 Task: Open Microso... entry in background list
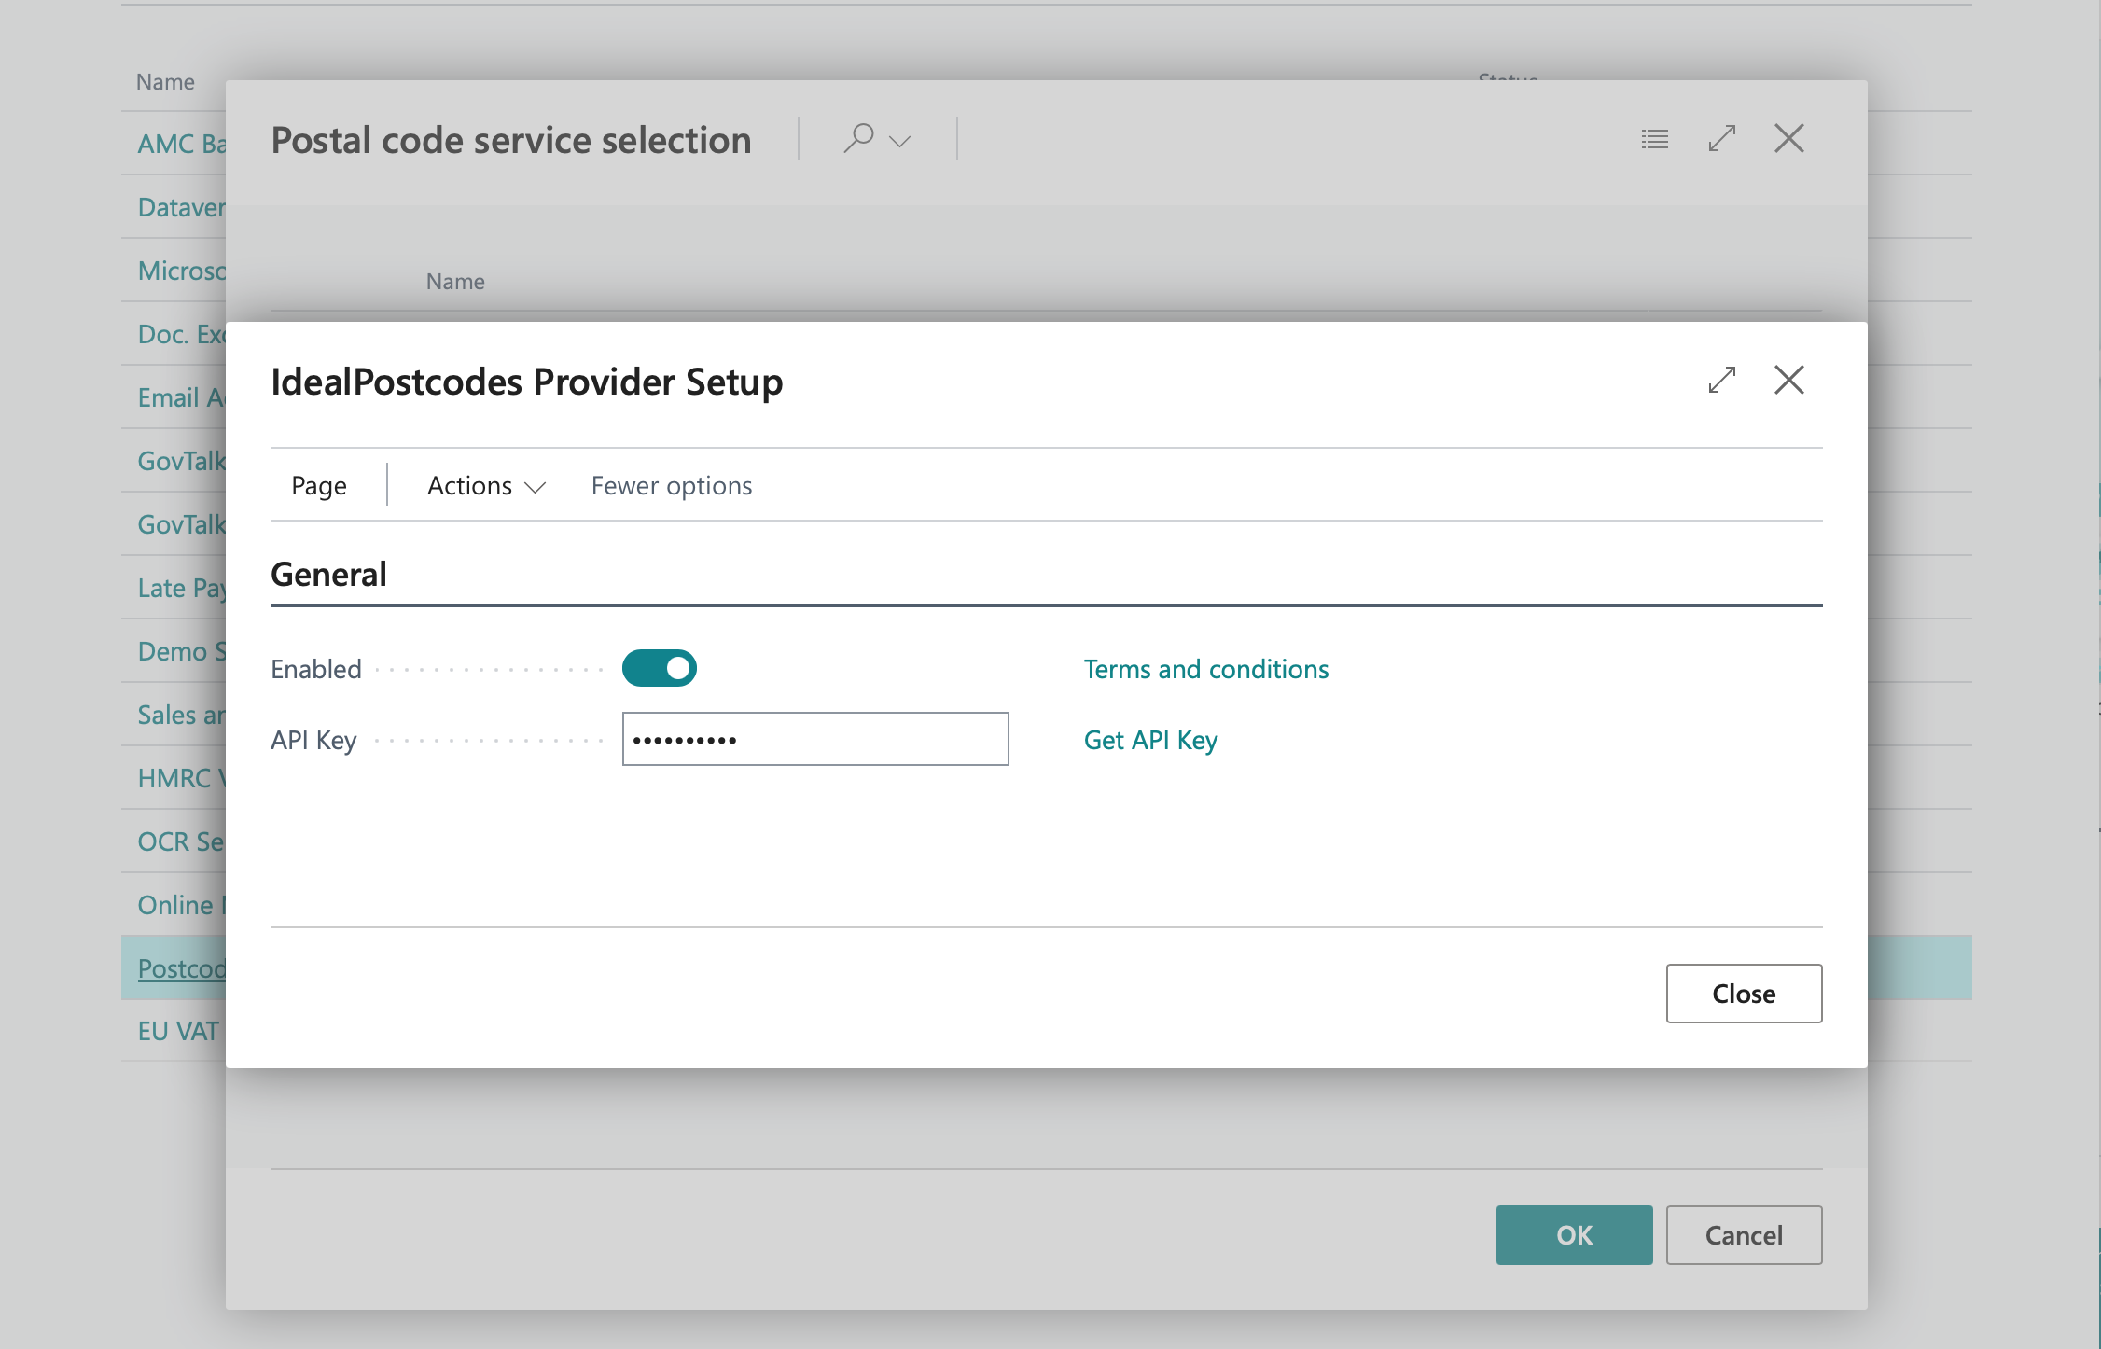coord(181,271)
